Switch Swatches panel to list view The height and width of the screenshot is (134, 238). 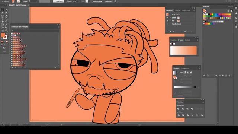coord(228,11)
